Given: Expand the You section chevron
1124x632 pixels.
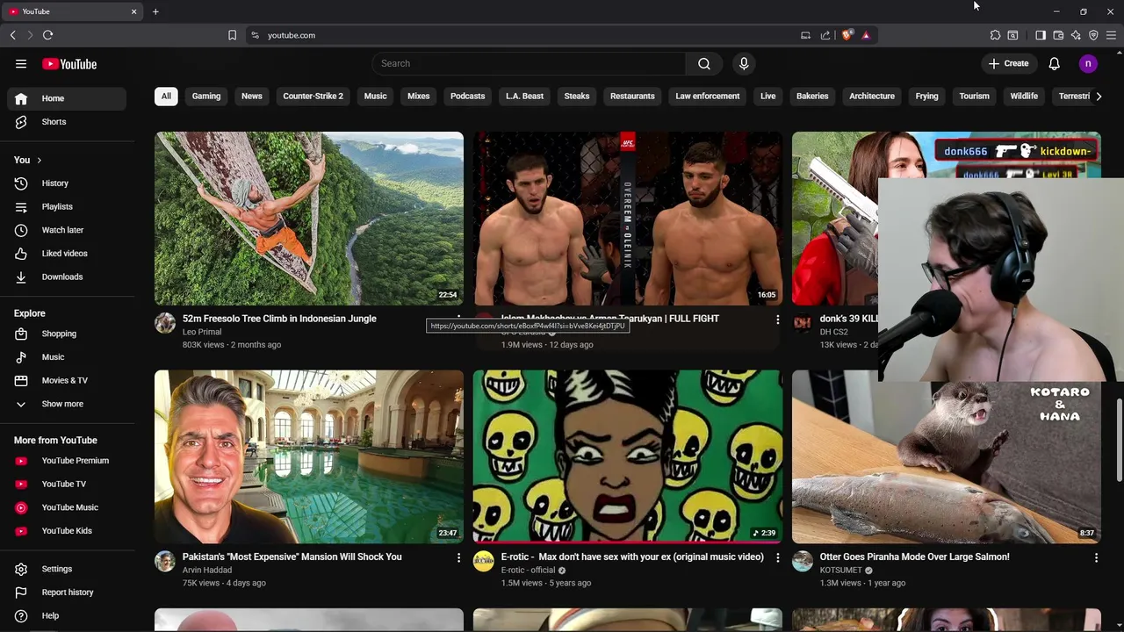Looking at the screenshot, I should [x=39, y=161].
